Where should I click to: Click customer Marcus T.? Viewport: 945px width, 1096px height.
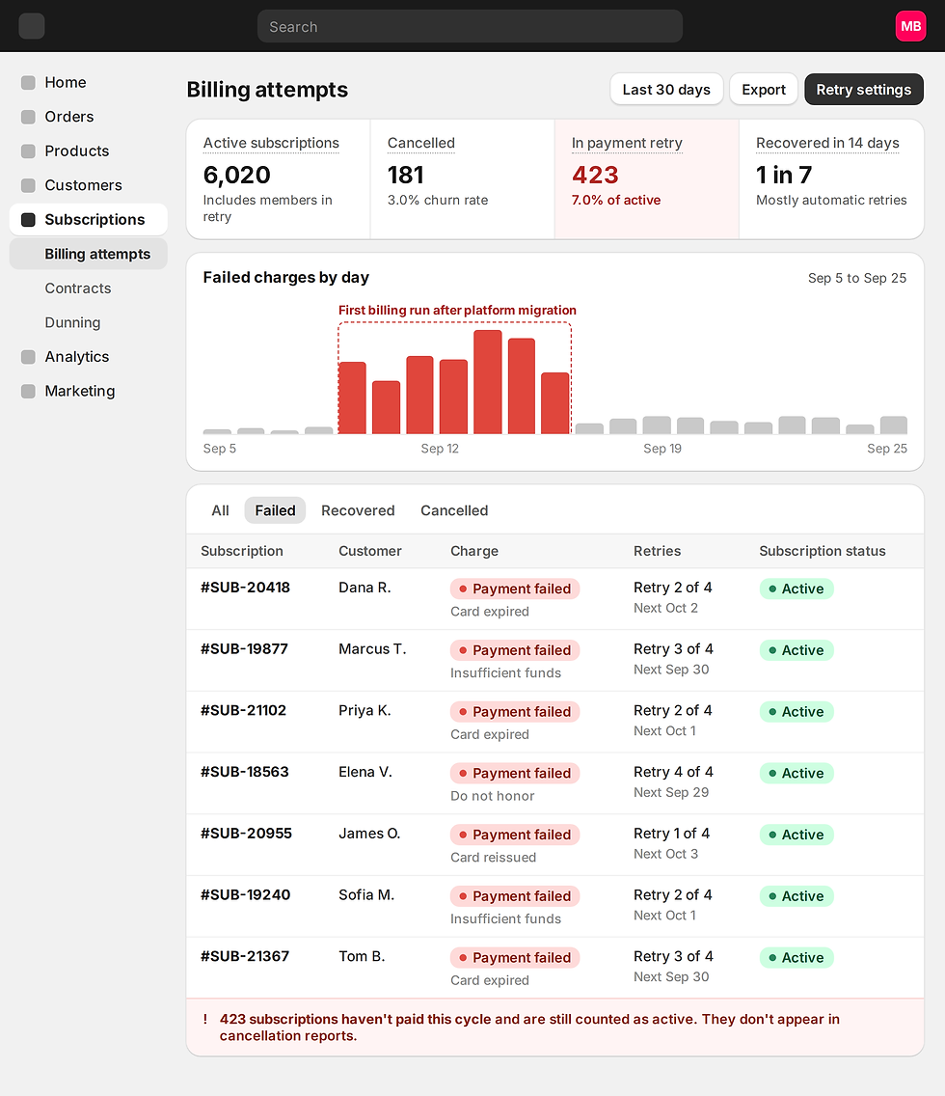click(372, 648)
